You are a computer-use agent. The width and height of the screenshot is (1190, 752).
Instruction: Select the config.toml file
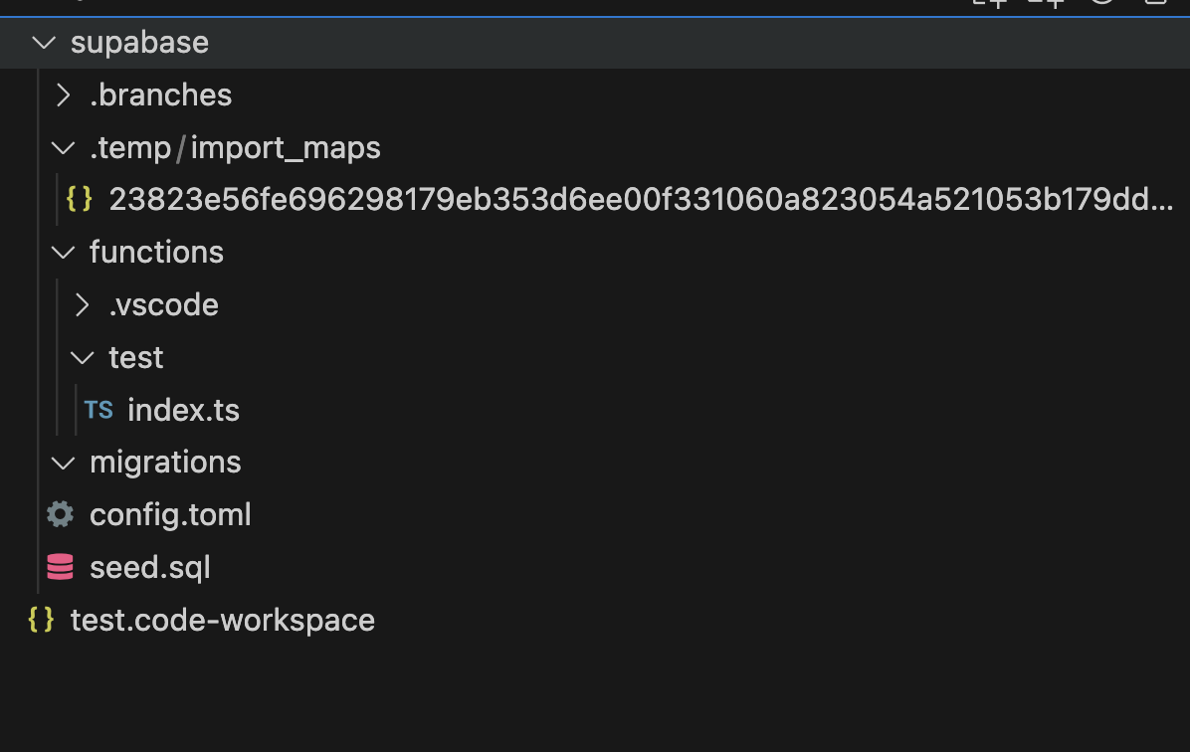click(170, 514)
